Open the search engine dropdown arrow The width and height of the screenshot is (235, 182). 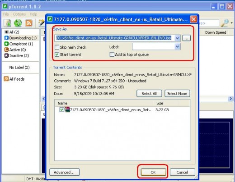pos(232,23)
